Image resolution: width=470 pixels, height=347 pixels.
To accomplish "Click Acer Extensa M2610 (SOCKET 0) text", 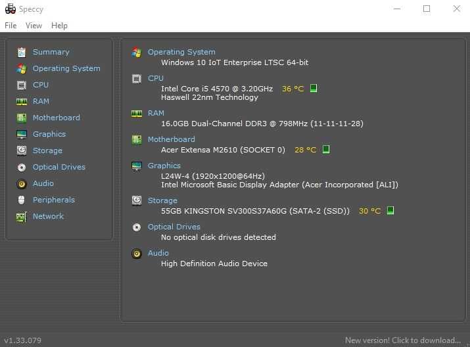I will pos(223,150).
